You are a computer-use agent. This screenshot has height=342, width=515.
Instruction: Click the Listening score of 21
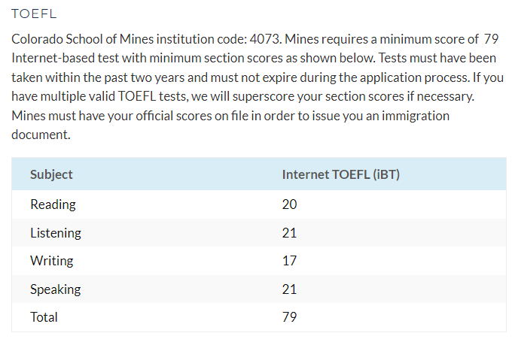point(289,232)
